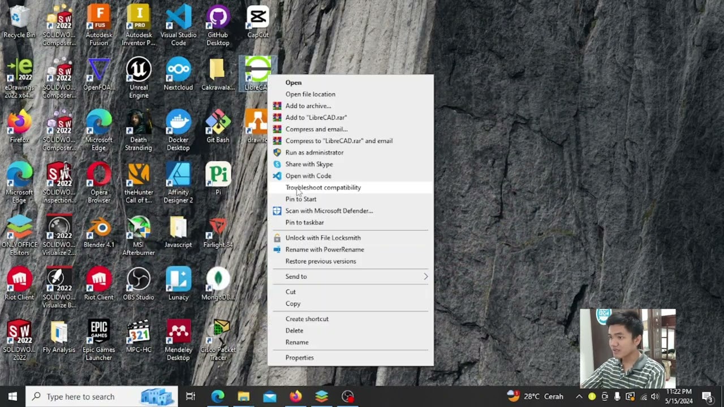Select the Autodesk Inventor Pro shortcut

click(139, 26)
